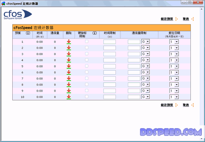Enable hard limit checkbox for budget 8

pyautogui.click(x=87, y=84)
